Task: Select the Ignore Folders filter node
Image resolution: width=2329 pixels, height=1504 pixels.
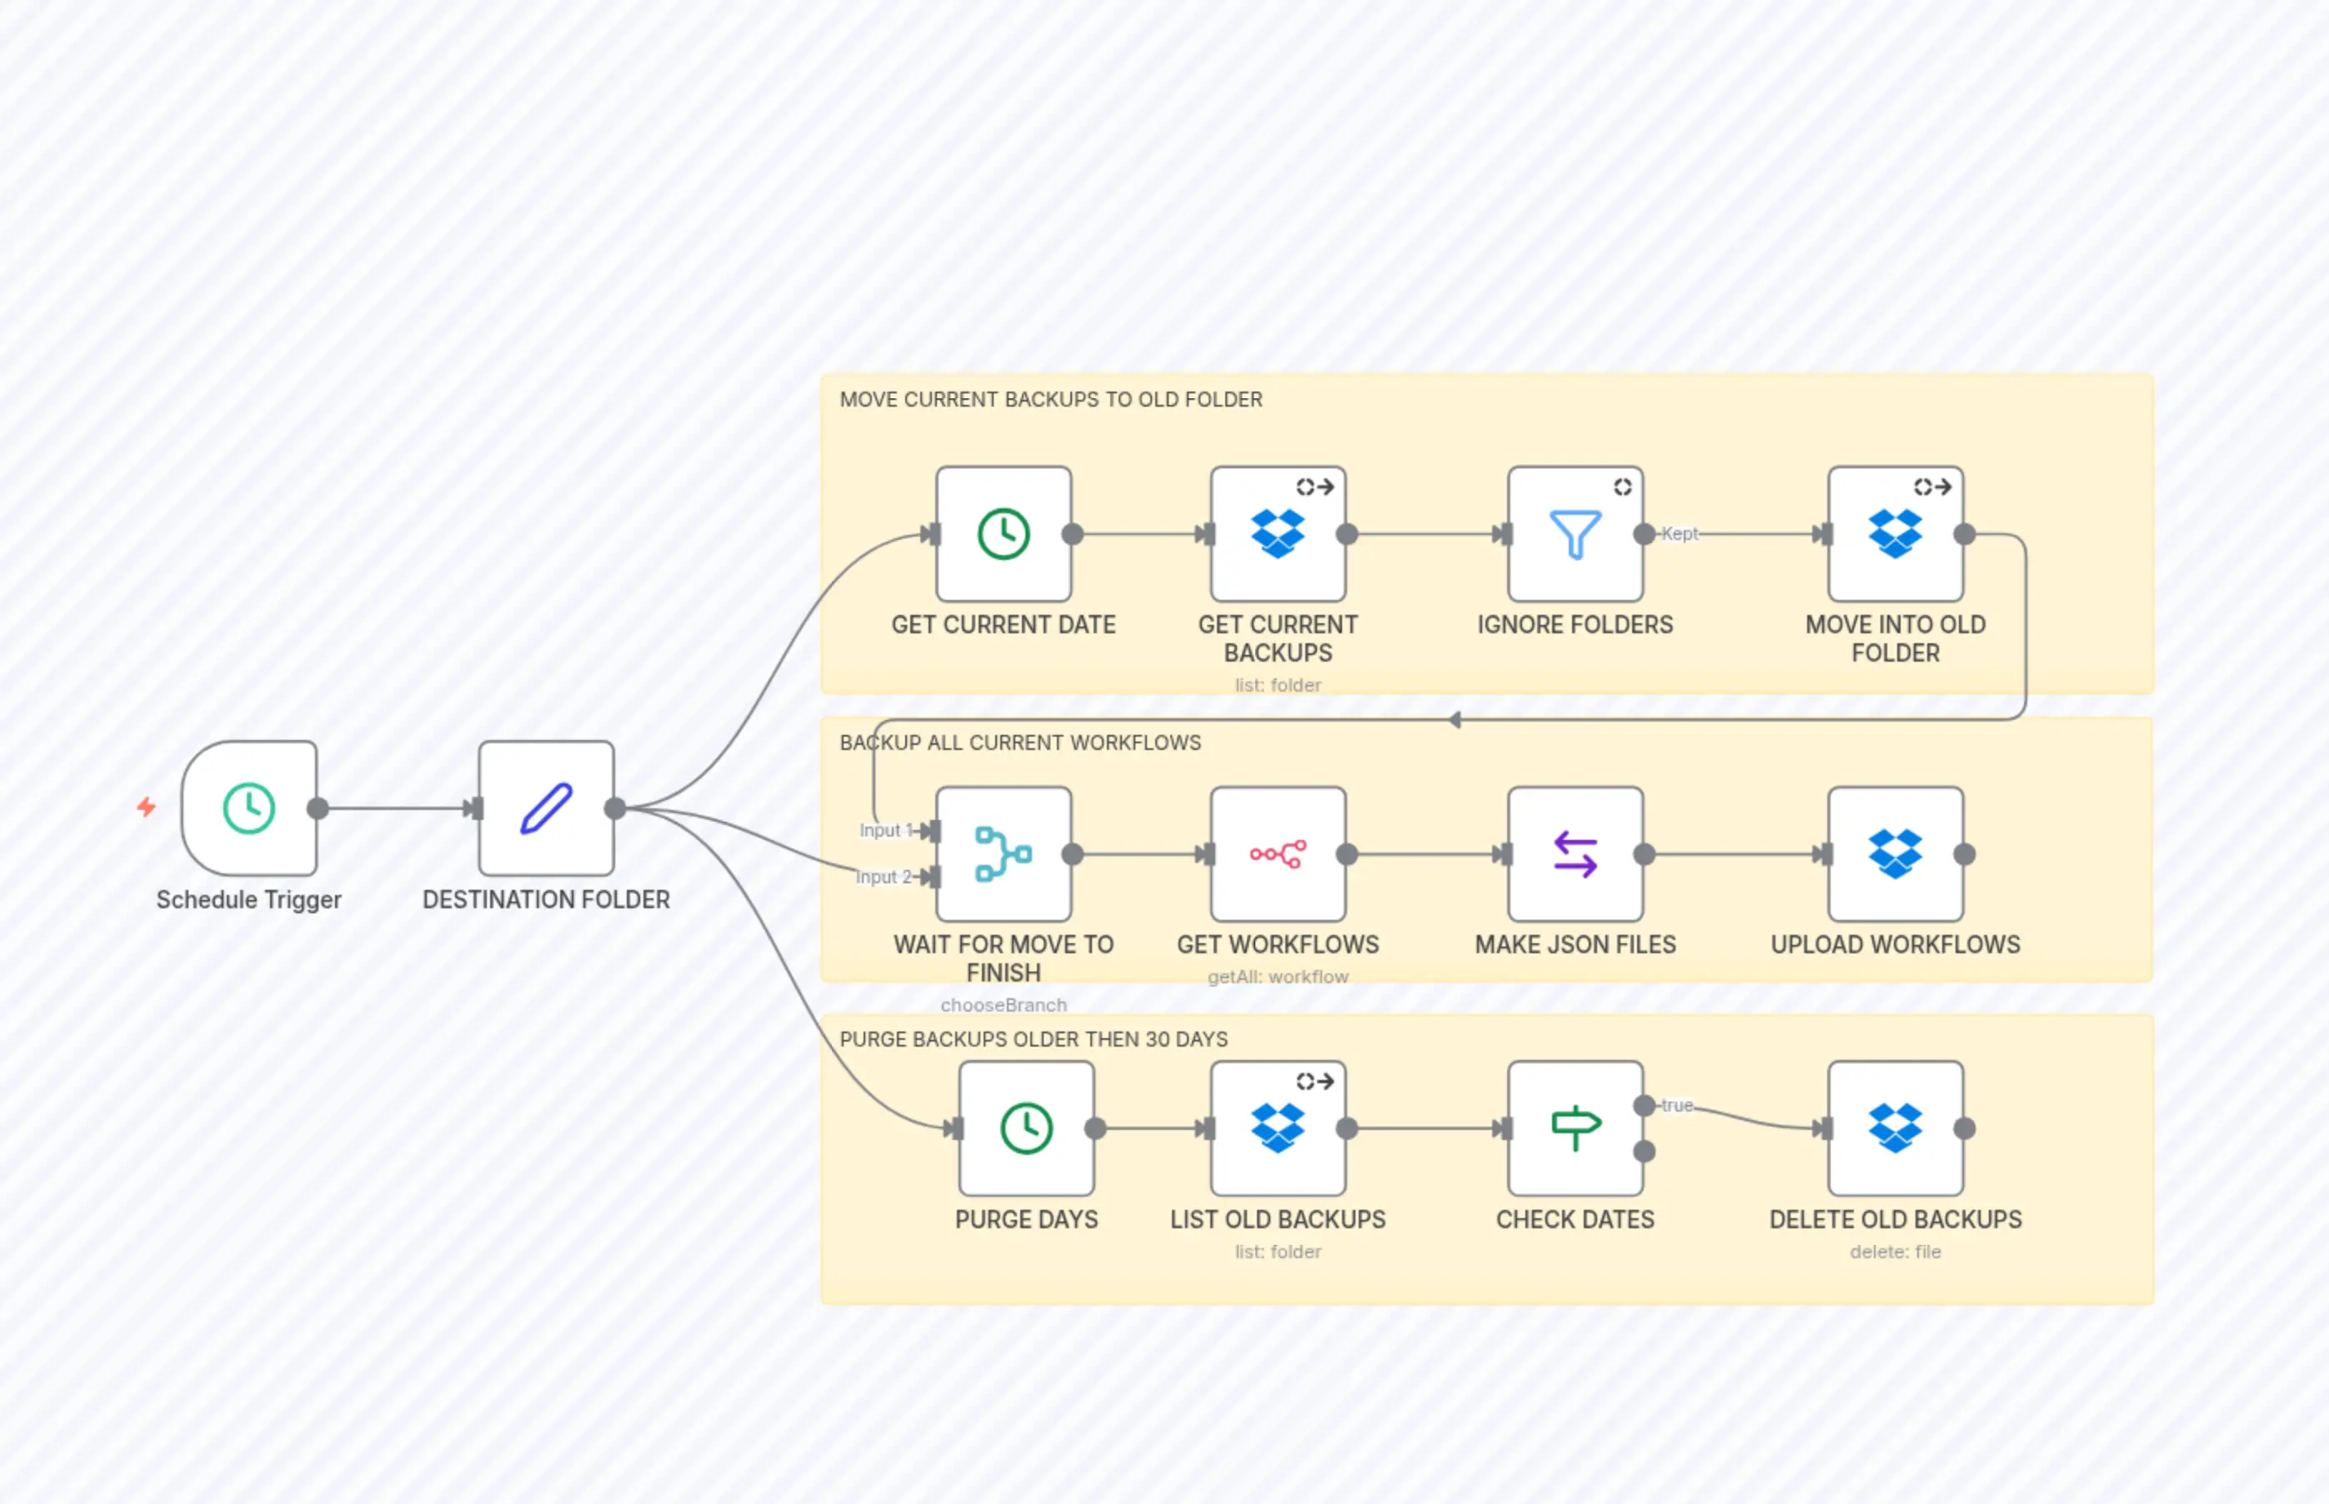Action: [x=1574, y=533]
